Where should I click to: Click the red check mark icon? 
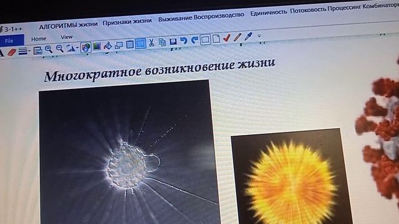[227, 38]
